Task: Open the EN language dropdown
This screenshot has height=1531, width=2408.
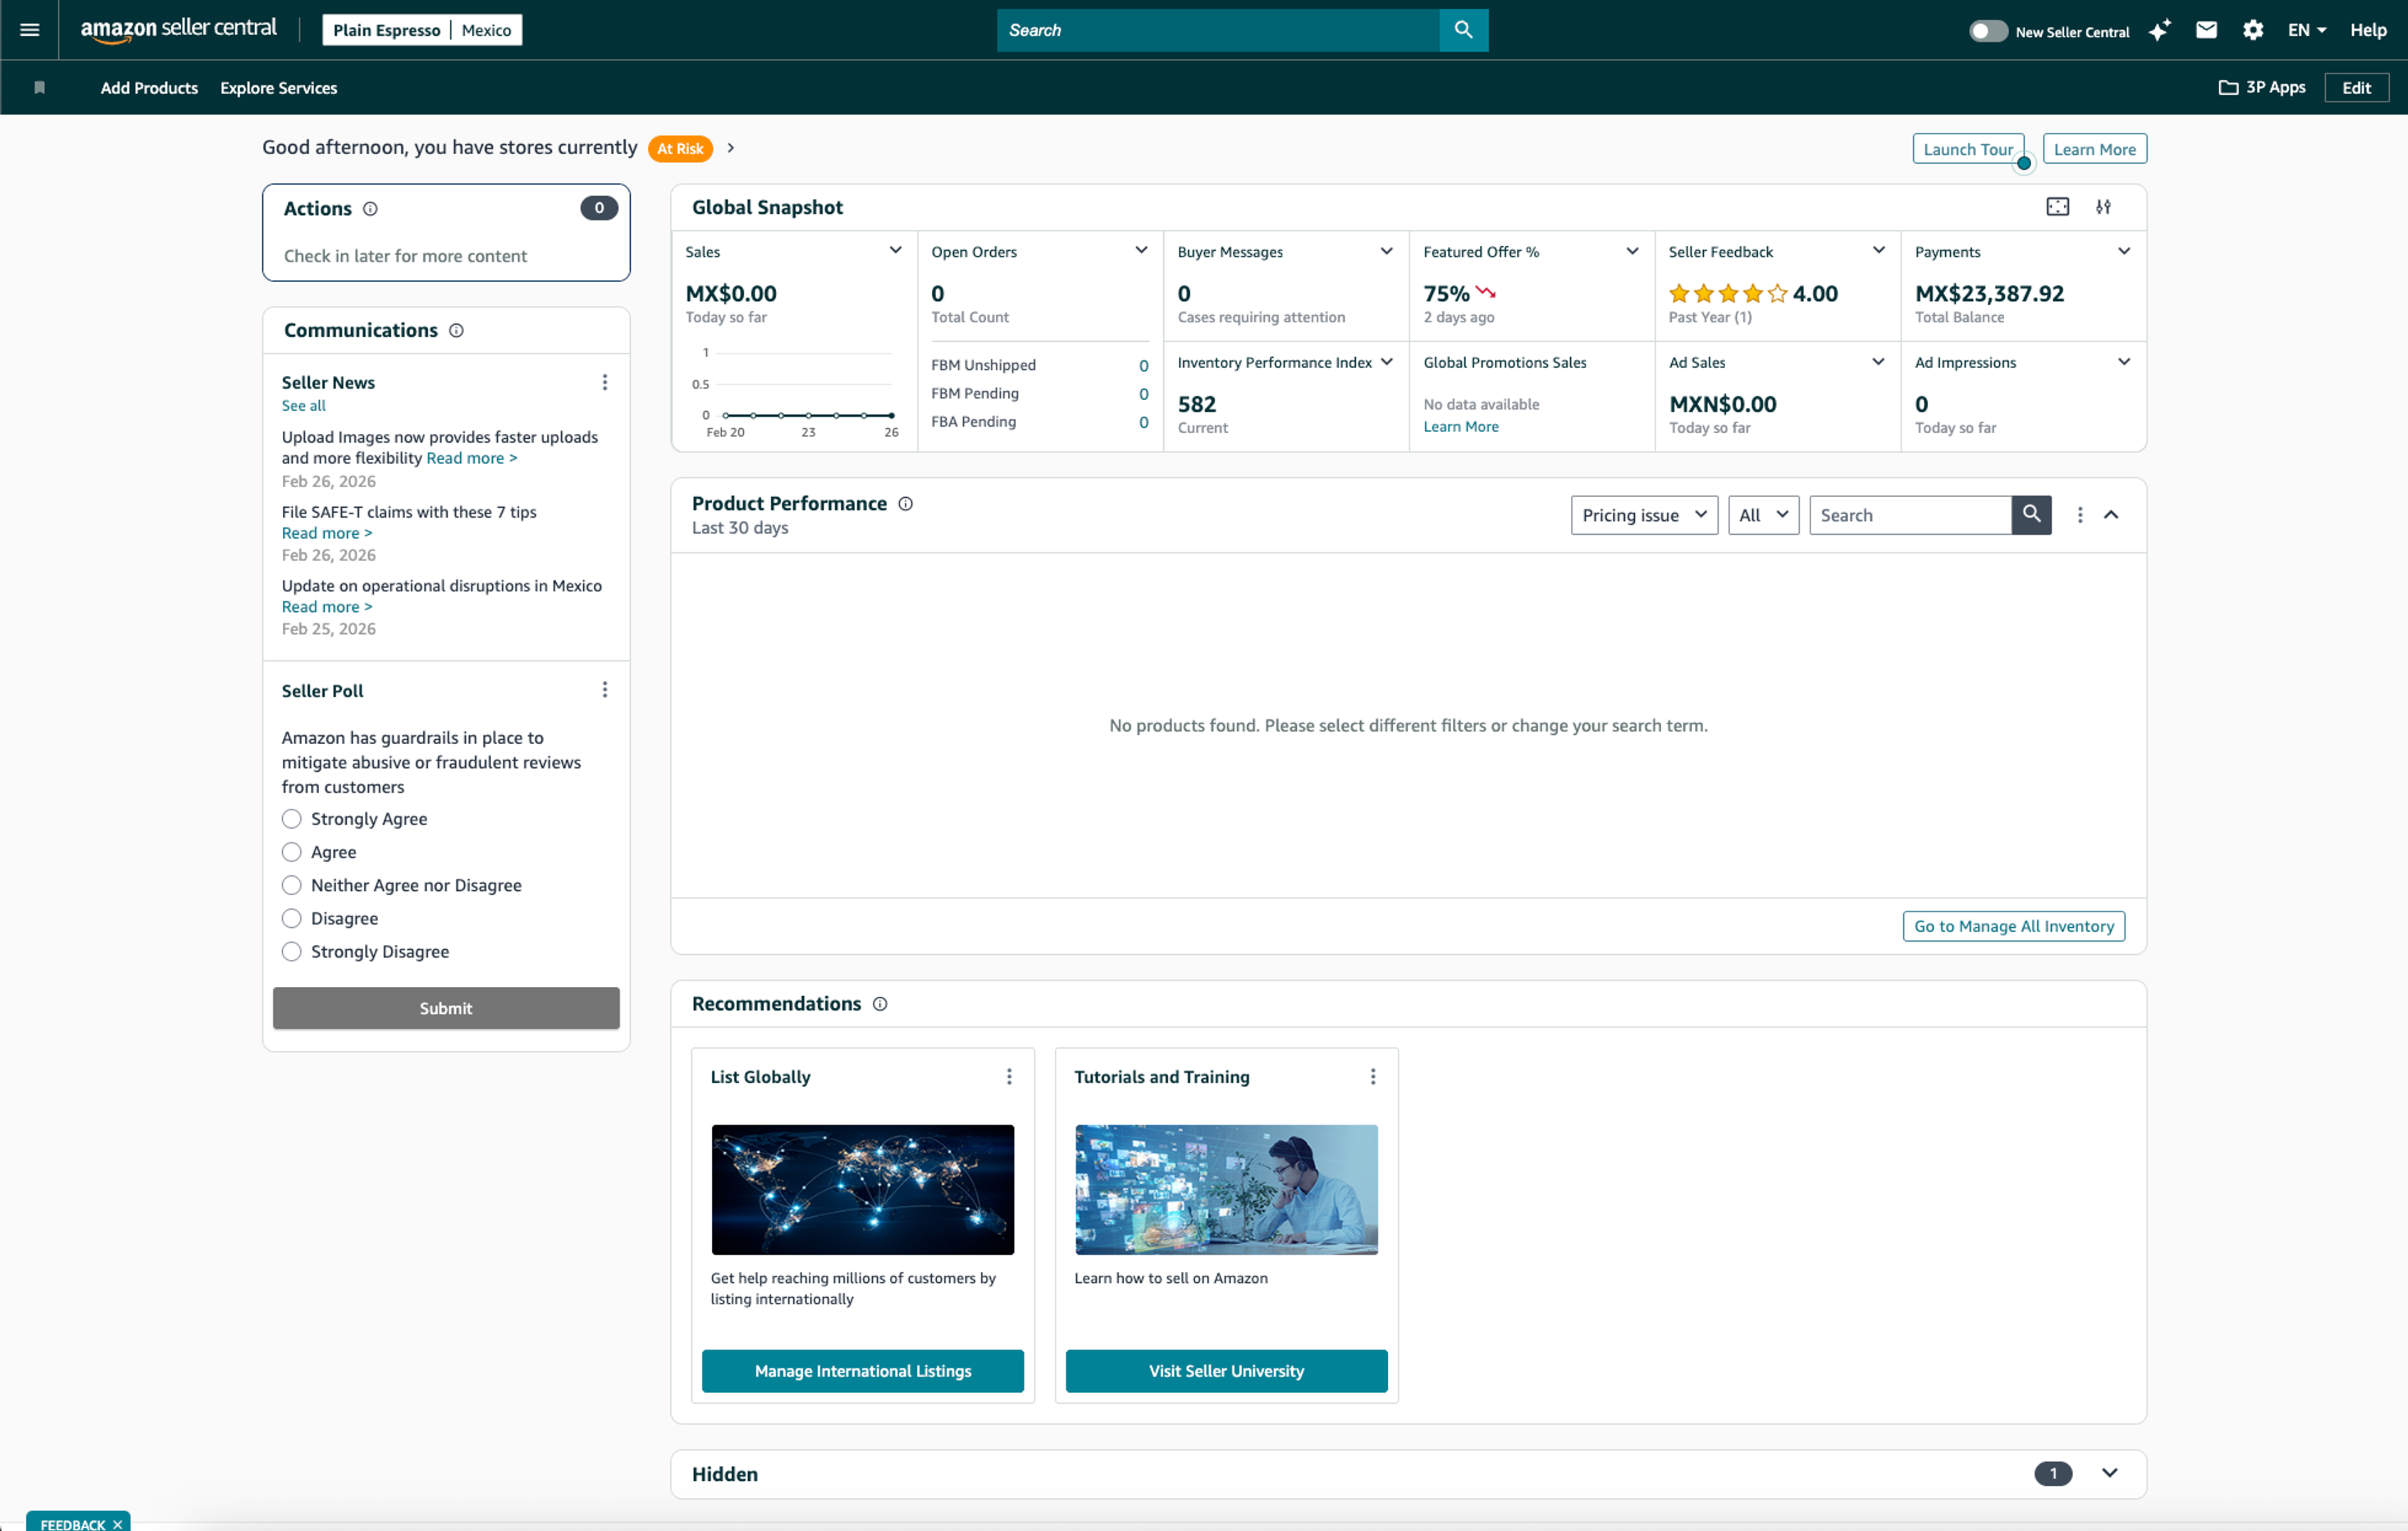Action: 2306,30
